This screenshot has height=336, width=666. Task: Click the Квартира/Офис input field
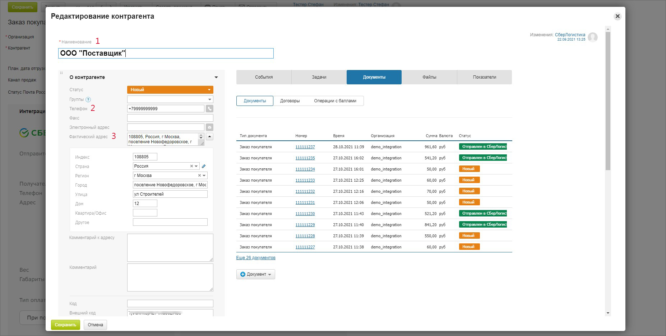[145, 213]
